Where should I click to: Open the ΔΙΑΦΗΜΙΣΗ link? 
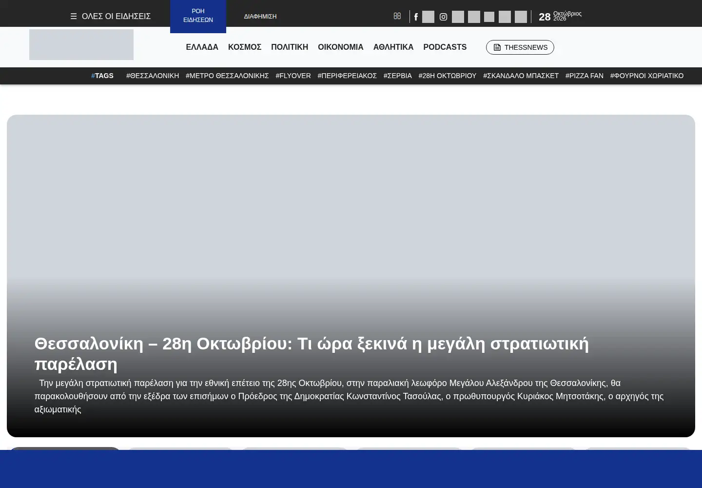click(260, 17)
